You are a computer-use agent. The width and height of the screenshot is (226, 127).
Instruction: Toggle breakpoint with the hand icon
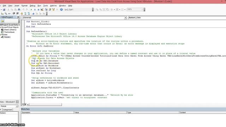pyautogui.click(x=22, y=13)
